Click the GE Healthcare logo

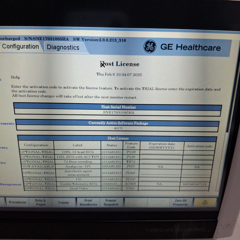point(150,47)
